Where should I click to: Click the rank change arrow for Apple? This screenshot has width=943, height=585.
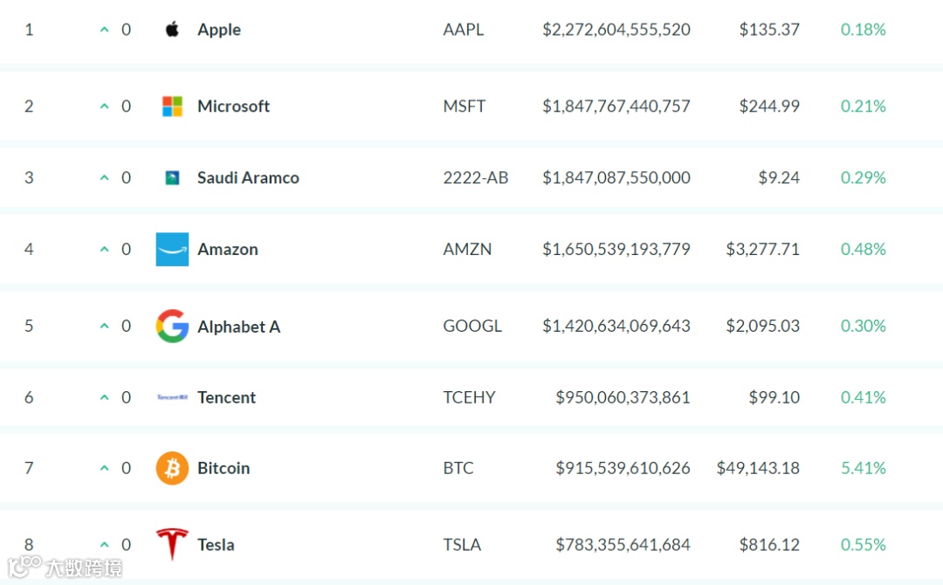click(105, 30)
